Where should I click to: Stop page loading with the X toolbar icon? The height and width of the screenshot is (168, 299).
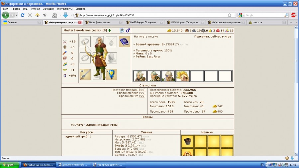(x=30, y=15)
